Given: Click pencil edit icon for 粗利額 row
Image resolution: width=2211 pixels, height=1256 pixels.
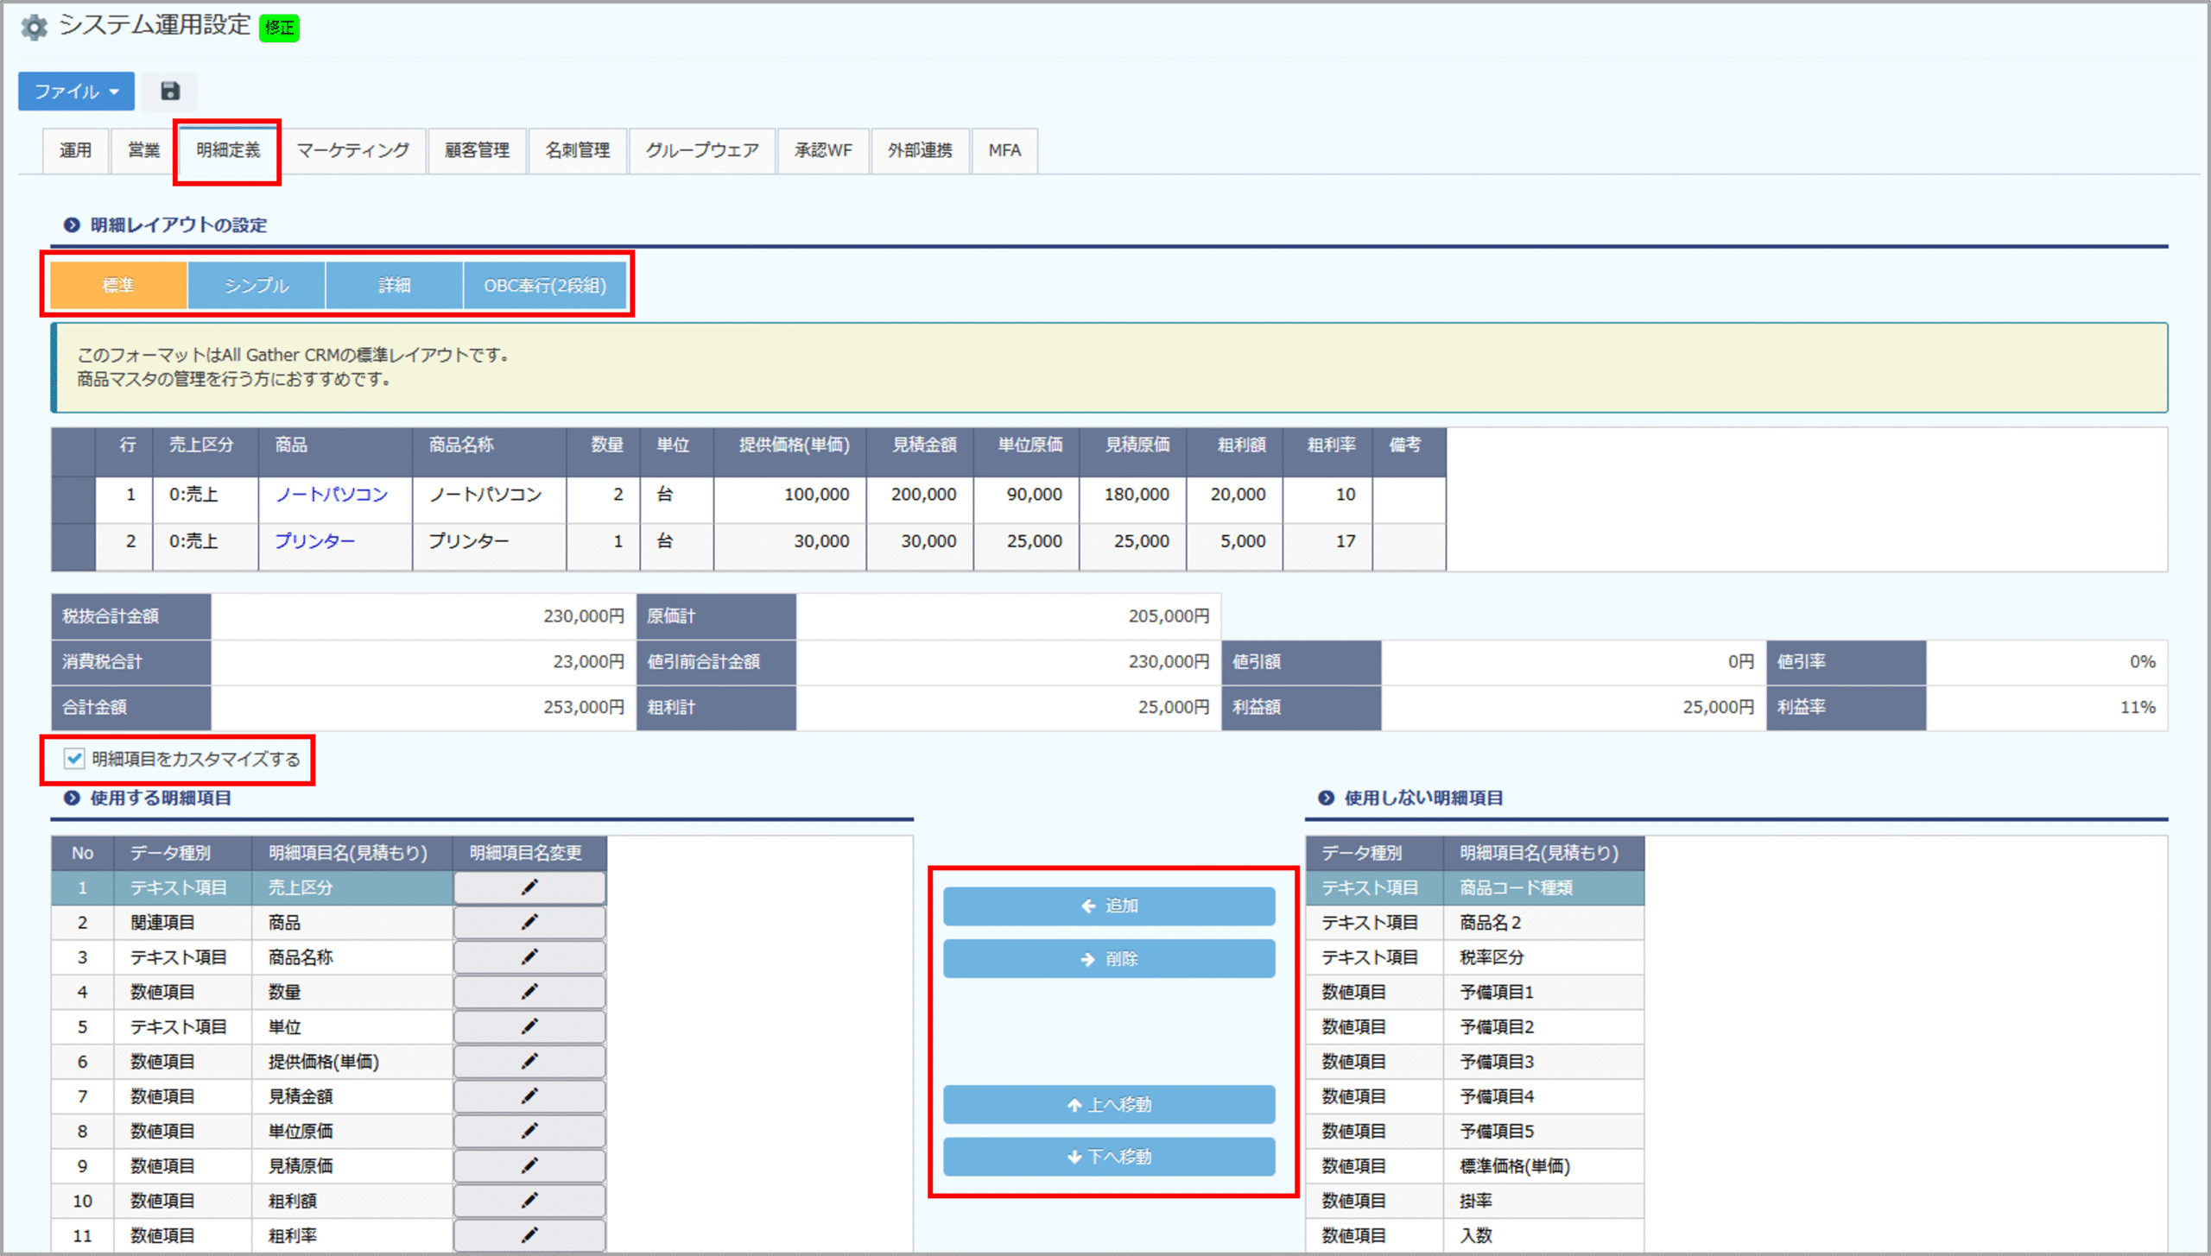Looking at the screenshot, I should [529, 1201].
